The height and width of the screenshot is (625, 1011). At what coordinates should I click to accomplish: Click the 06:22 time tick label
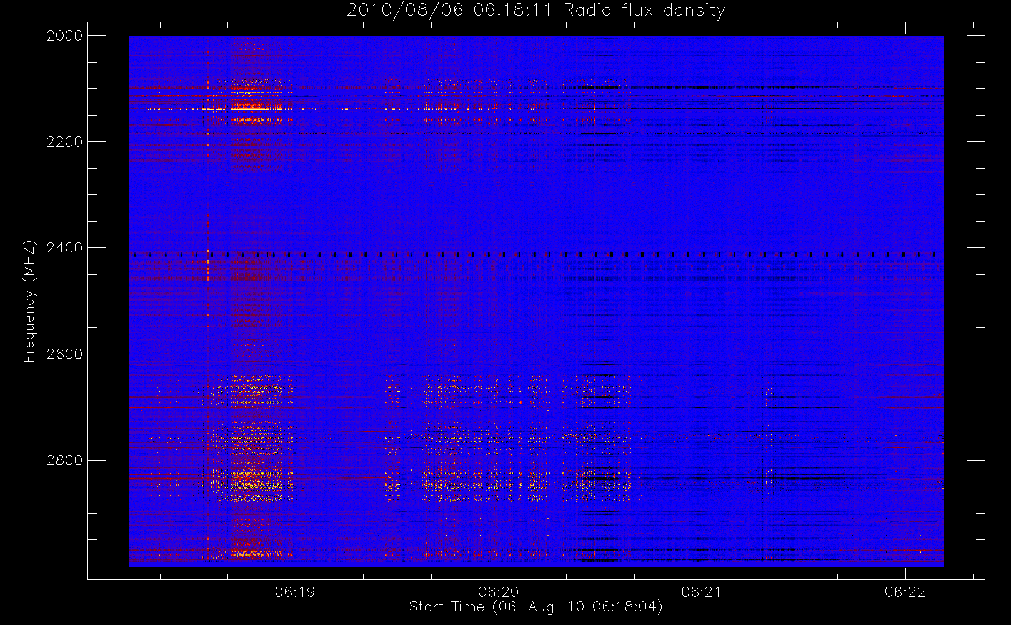click(905, 592)
